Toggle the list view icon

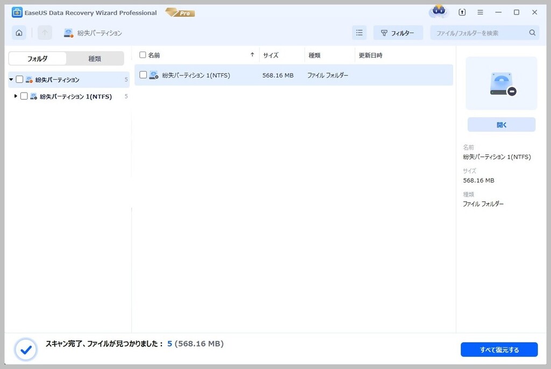pyautogui.click(x=359, y=33)
